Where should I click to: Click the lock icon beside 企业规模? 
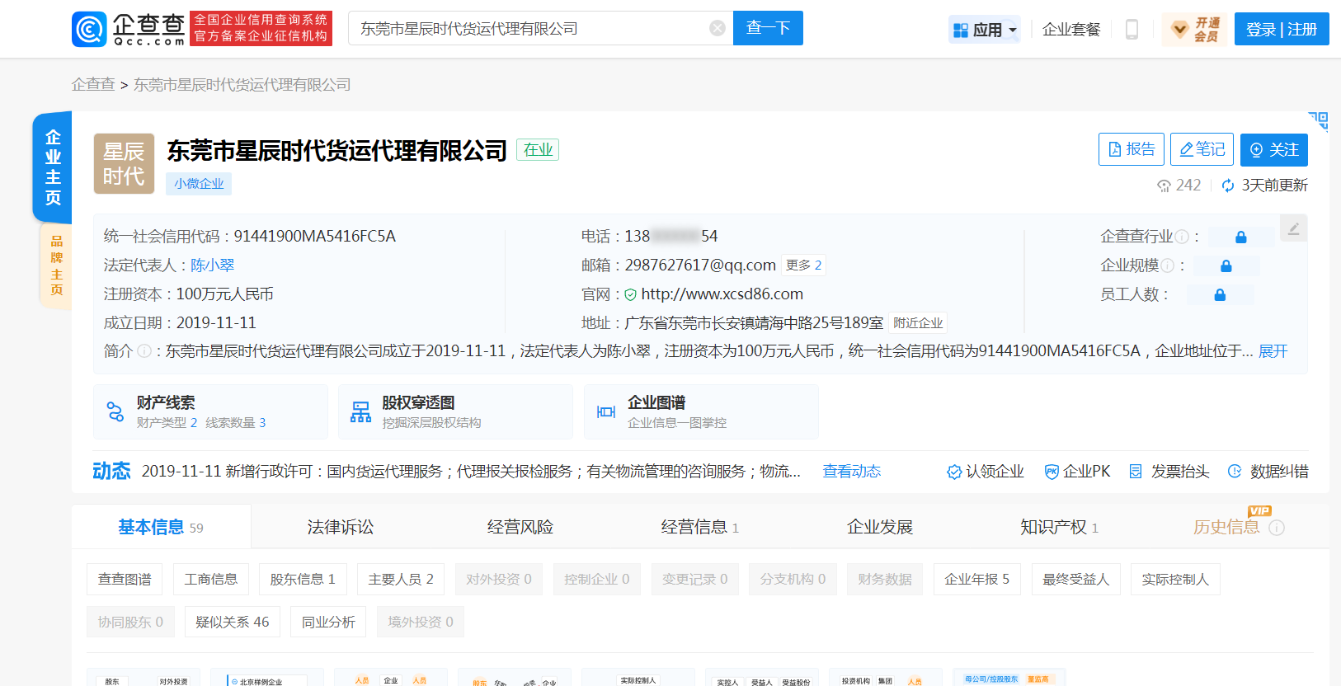tap(1226, 266)
